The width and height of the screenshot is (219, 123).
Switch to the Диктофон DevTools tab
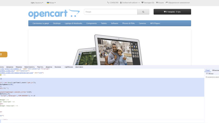point(79,67)
